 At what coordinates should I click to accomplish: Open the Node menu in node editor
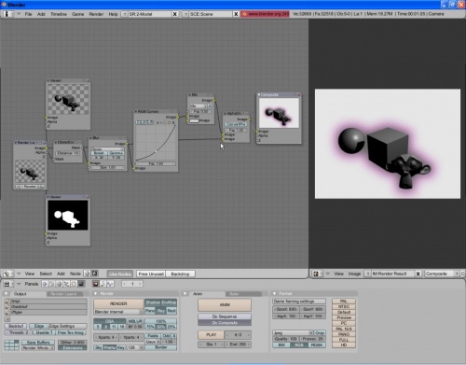[x=75, y=274]
